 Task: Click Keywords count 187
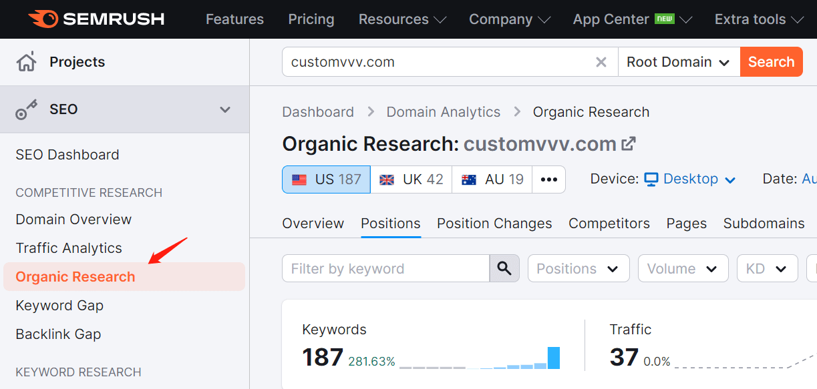[323, 358]
